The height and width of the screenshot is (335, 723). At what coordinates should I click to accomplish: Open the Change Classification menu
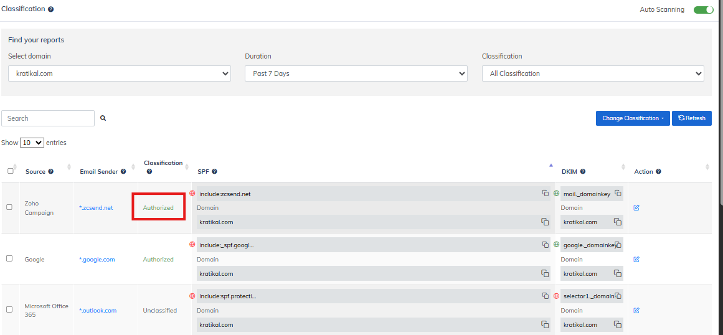632,118
